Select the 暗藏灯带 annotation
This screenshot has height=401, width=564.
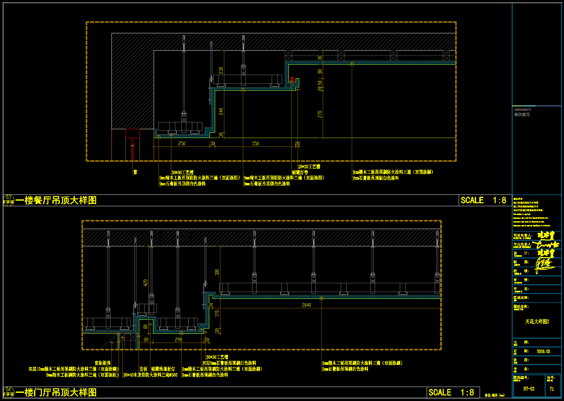(300, 172)
